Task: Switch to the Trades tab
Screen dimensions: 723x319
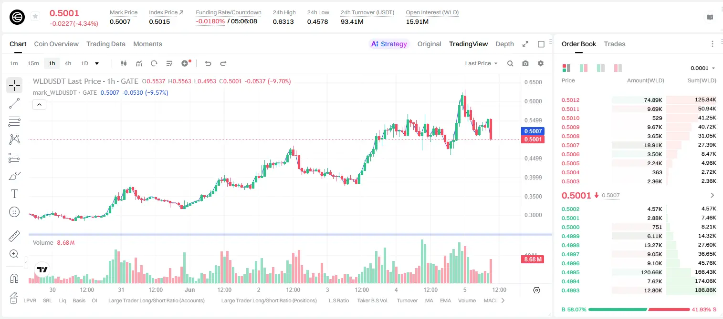Action: pos(614,44)
